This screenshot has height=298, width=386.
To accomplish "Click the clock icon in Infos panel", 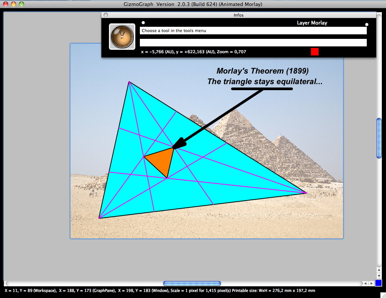I will tap(122, 37).
